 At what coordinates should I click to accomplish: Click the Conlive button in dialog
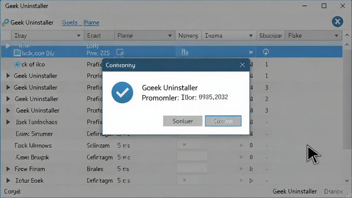(223, 121)
